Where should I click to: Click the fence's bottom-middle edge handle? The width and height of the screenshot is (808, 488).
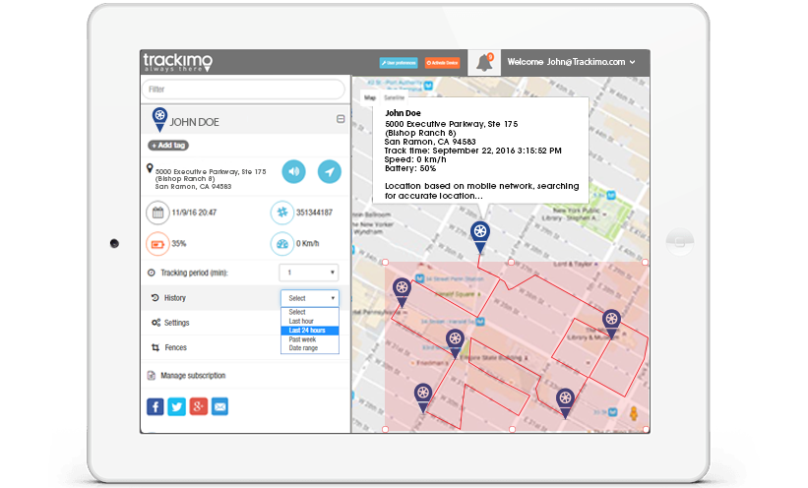(x=512, y=429)
